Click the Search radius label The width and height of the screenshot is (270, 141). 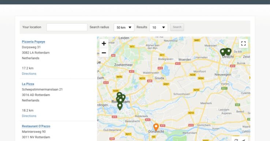[x=99, y=27]
